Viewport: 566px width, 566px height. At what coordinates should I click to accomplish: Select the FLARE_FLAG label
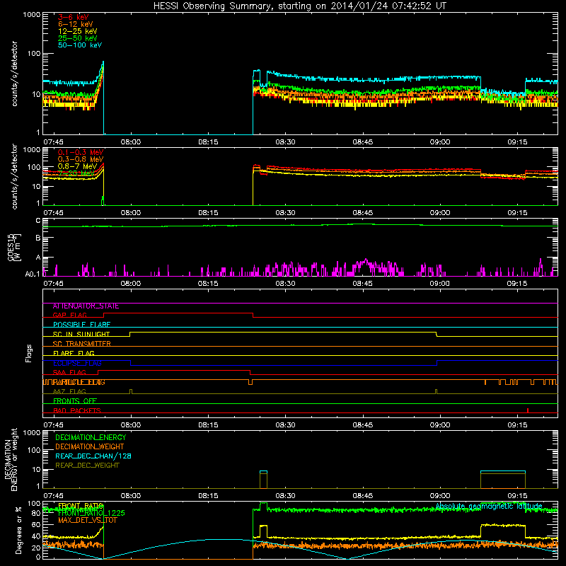click(74, 353)
